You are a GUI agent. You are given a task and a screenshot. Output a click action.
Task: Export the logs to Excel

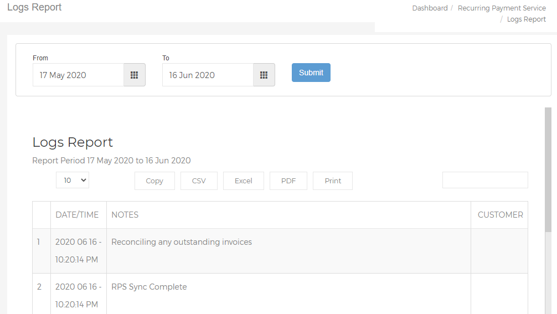pyautogui.click(x=243, y=181)
